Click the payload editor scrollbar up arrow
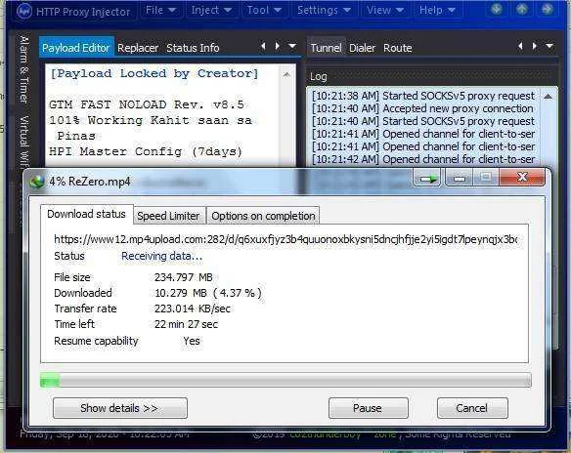This screenshot has width=571, height=453. [286, 74]
